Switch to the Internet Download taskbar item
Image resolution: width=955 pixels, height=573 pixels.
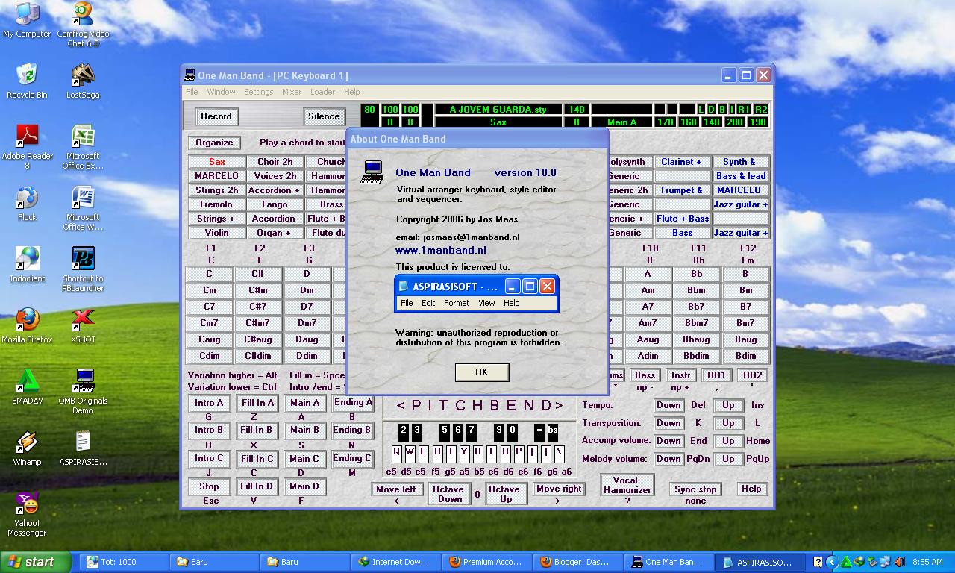tap(394, 562)
